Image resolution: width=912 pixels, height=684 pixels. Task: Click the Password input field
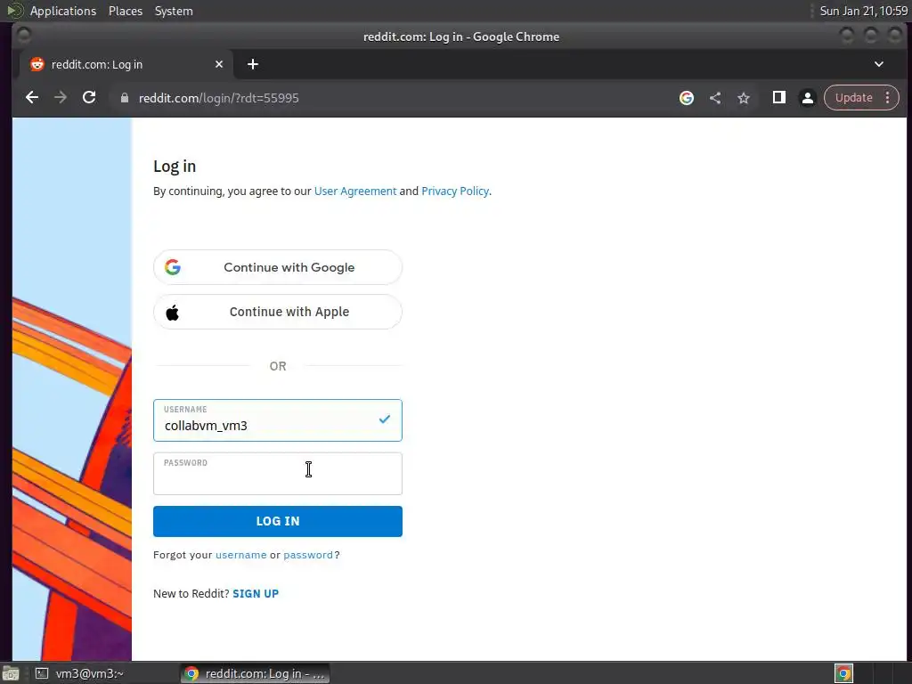coord(278,474)
